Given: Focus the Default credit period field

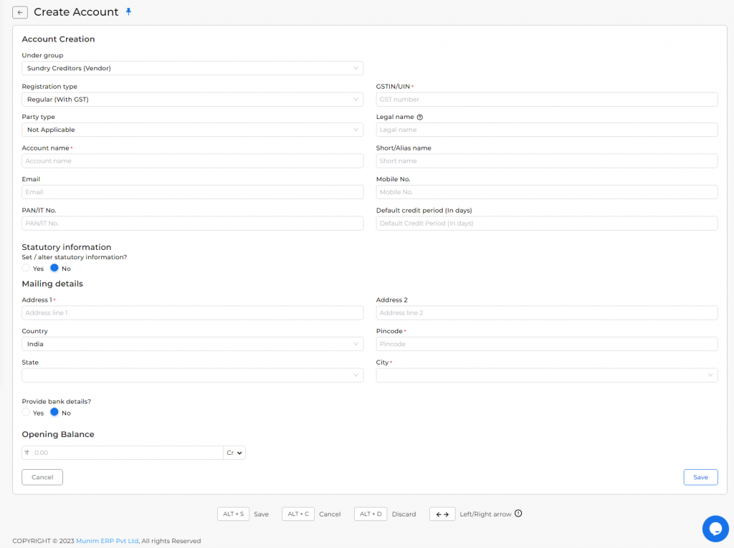Looking at the screenshot, I should tap(547, 223).
